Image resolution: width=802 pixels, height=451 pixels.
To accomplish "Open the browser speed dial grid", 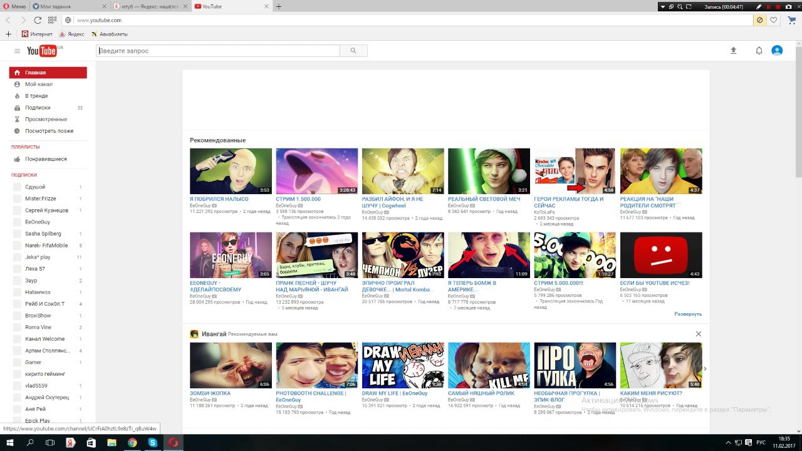I will (52, 20).
